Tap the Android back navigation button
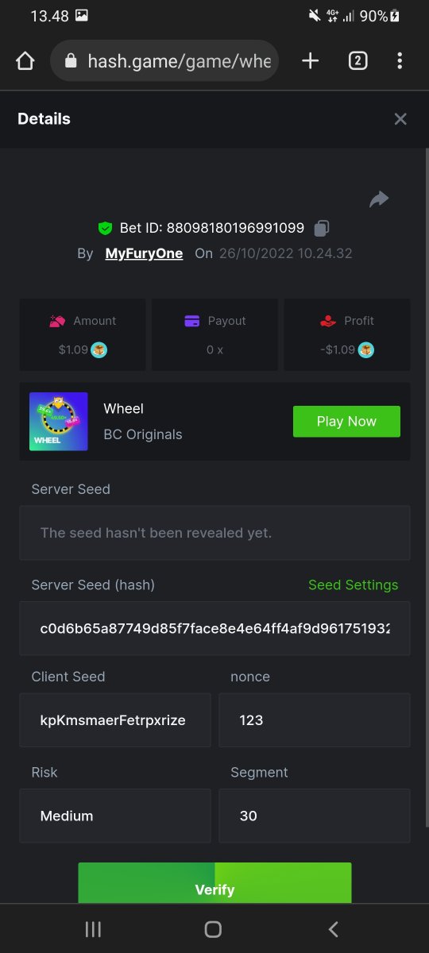The image size is (429, 953). click(334, 929)
